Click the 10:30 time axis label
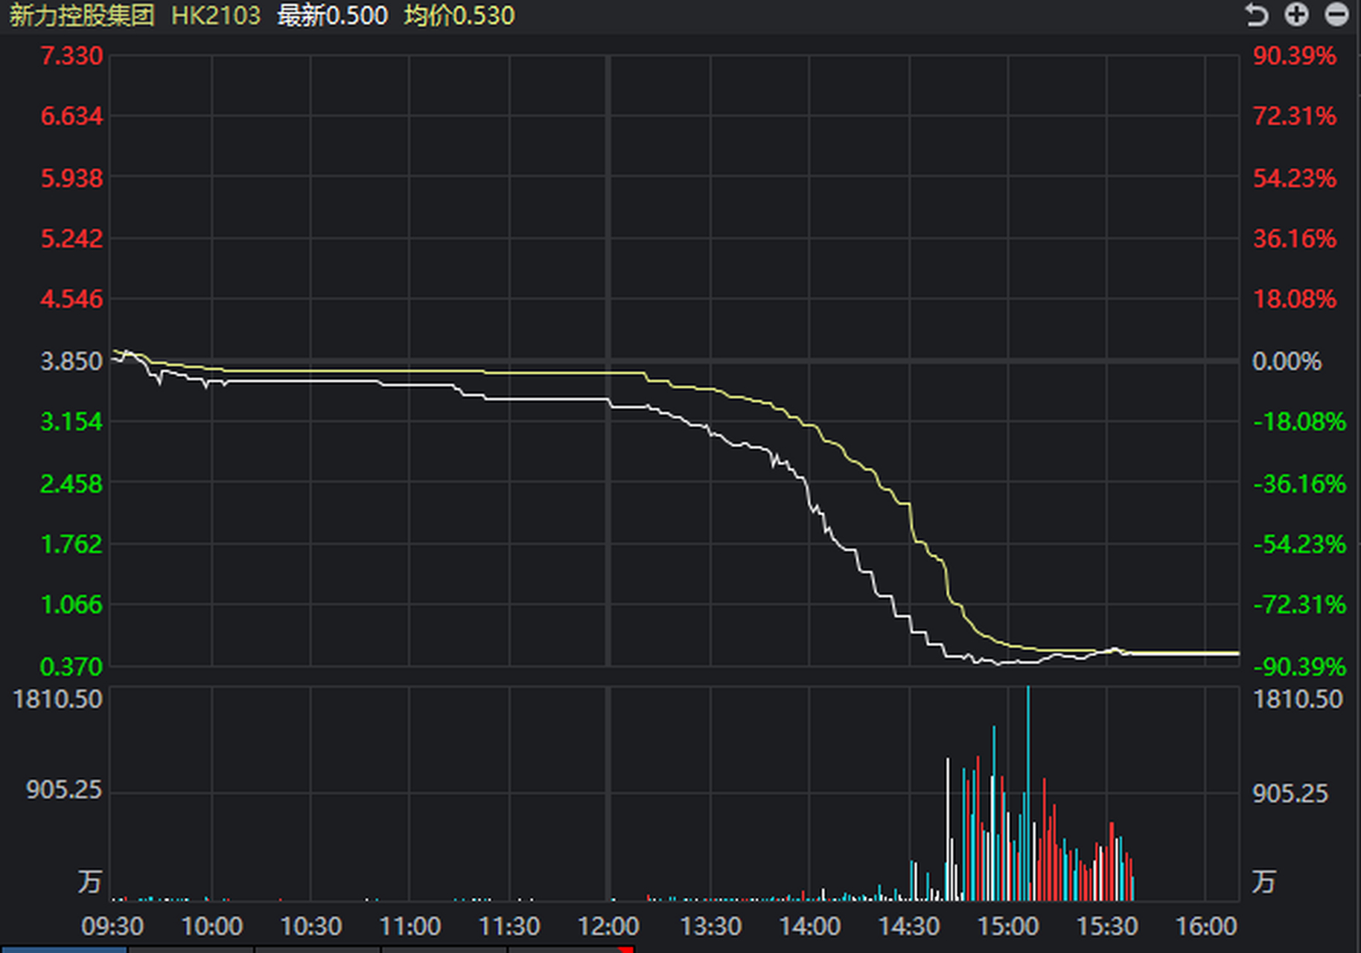Viewport: 1361px width, 953px height. pyautogui.click(x=311, y=926)
